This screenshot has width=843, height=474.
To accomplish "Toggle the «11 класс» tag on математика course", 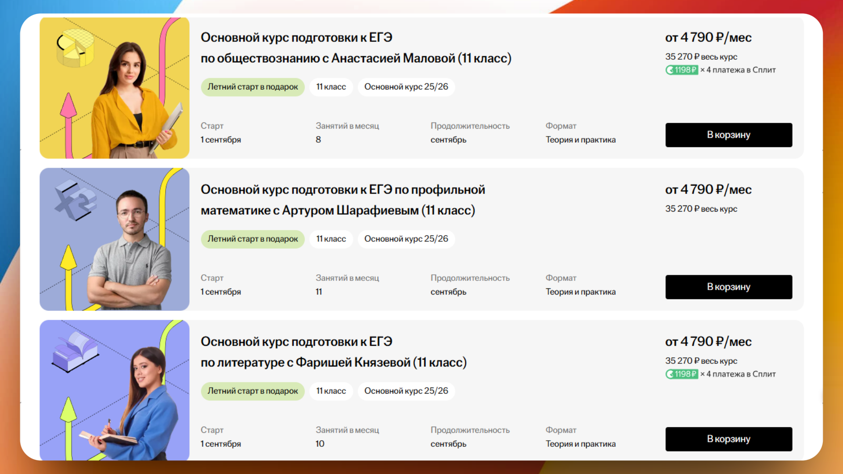I will pos(331,239).
